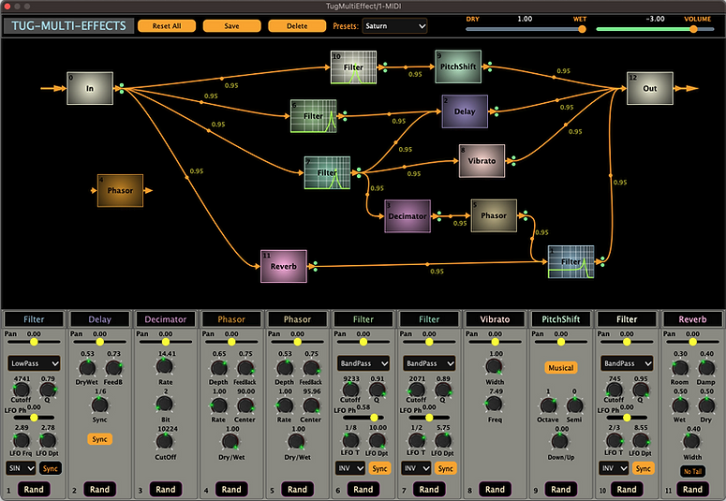Click the Dry/Wet mix slider

click(526, 29)
